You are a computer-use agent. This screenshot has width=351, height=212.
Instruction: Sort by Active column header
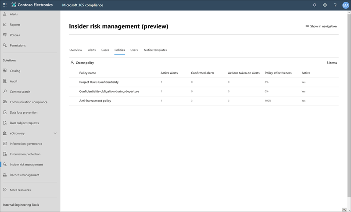pyautogui.click(x=306, y=73)
